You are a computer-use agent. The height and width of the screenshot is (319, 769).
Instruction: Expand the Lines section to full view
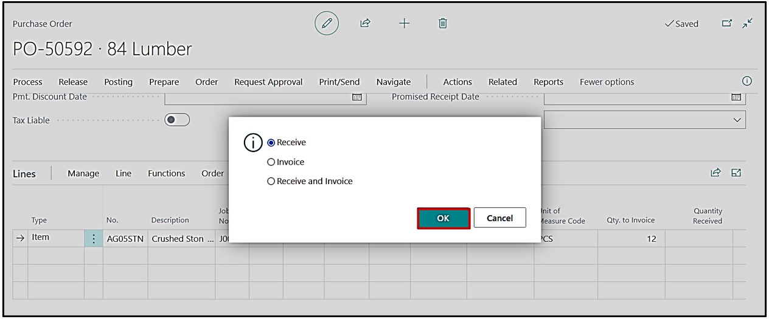pos(736,173)
